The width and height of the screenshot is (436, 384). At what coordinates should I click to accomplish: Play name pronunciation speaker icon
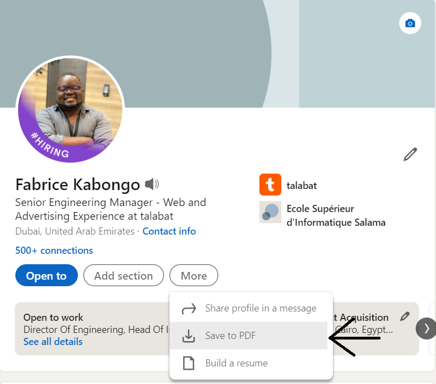pos(152,184)
